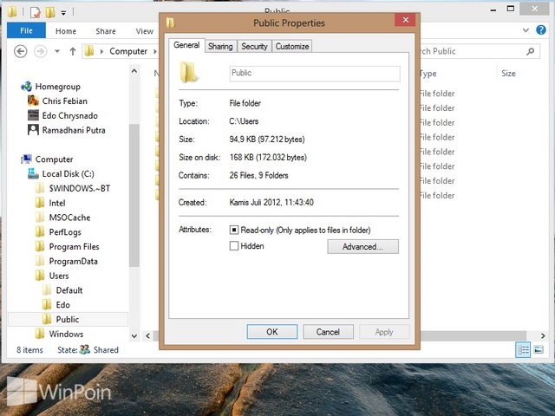Click the grayed Apply button

[384, 332]
